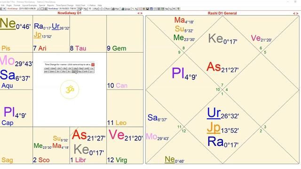This screenshot has width=301, height=169.
Task: Select Jp 13°52' in the Ari box
Action: (43, 35)
